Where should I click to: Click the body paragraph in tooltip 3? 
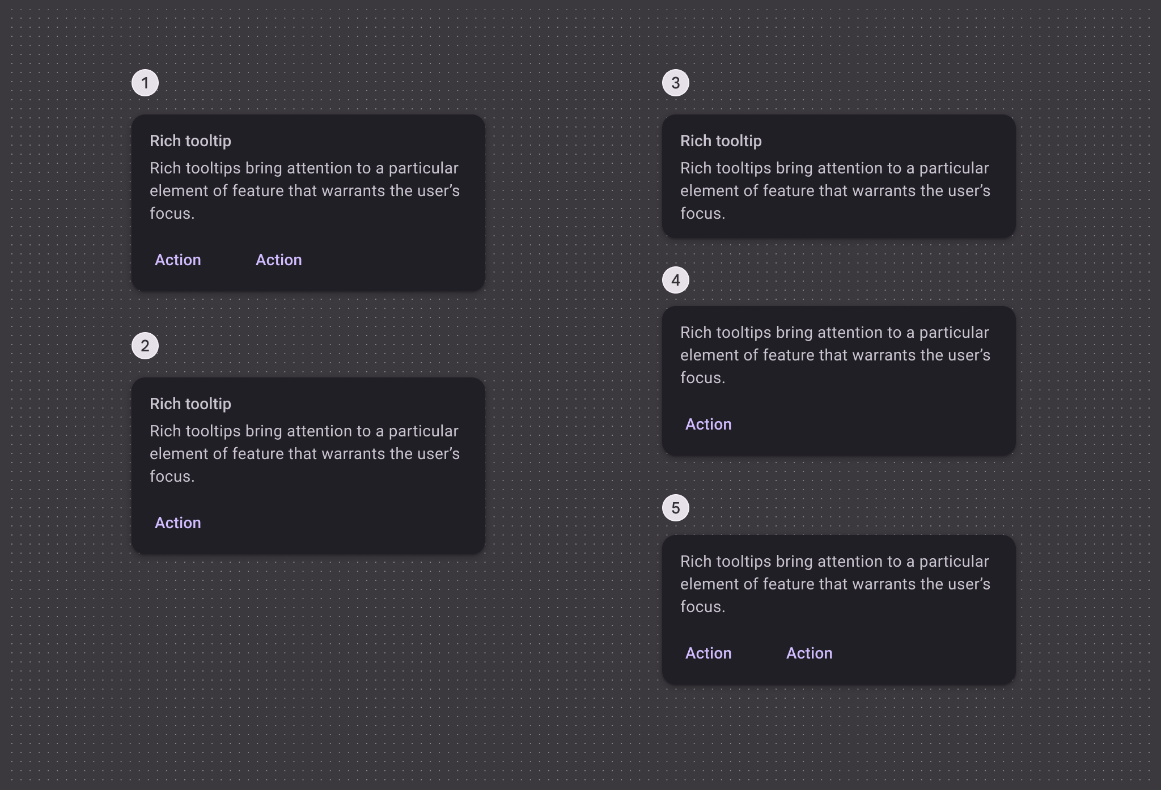point(835,191)
